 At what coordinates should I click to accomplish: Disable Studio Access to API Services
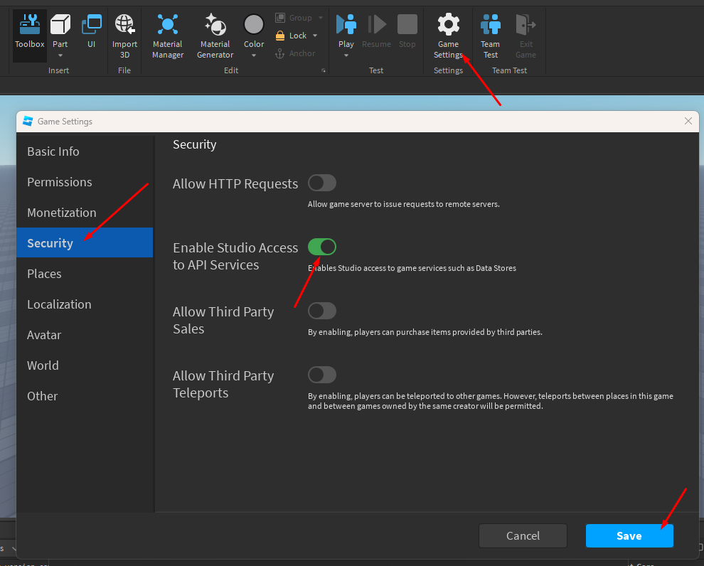pos(322,247)
